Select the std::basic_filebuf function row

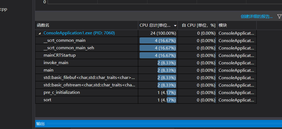(x=89, y=78)
